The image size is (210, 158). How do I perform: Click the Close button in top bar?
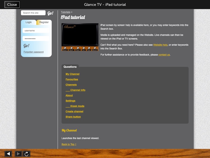point(12,4)
